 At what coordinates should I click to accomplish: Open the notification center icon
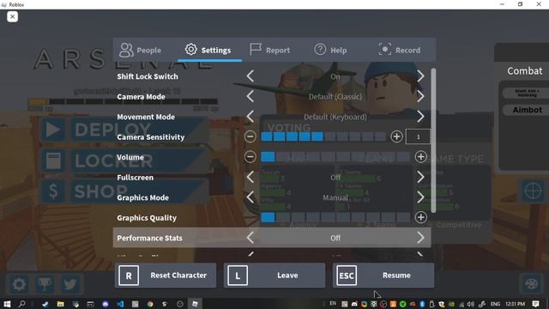point(535,304)
